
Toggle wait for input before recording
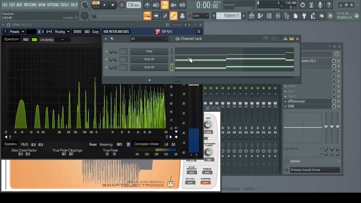coord(156,5)
